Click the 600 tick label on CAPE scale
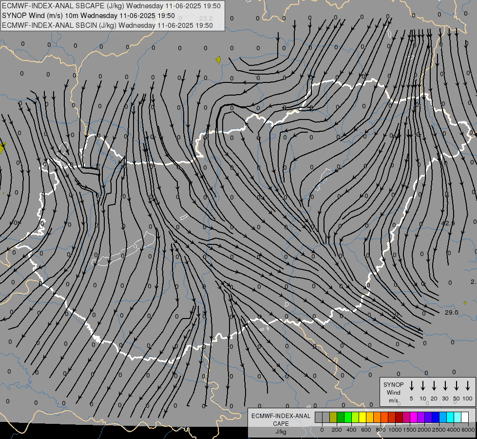The image size is (477, 439). [x=366, y=430]
